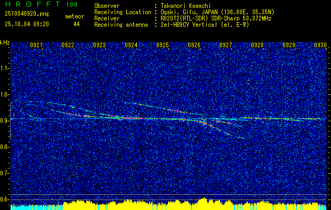Click the 1.1 kHz axis label
Image resolution: width=331 pixels, height=210 pixels.
5,68
